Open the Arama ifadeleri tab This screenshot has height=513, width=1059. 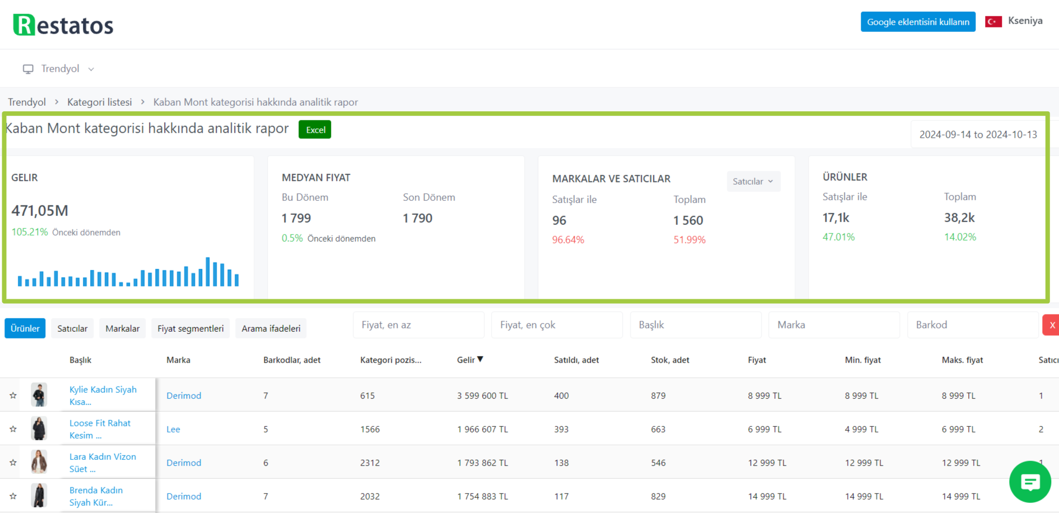(271, 328)
